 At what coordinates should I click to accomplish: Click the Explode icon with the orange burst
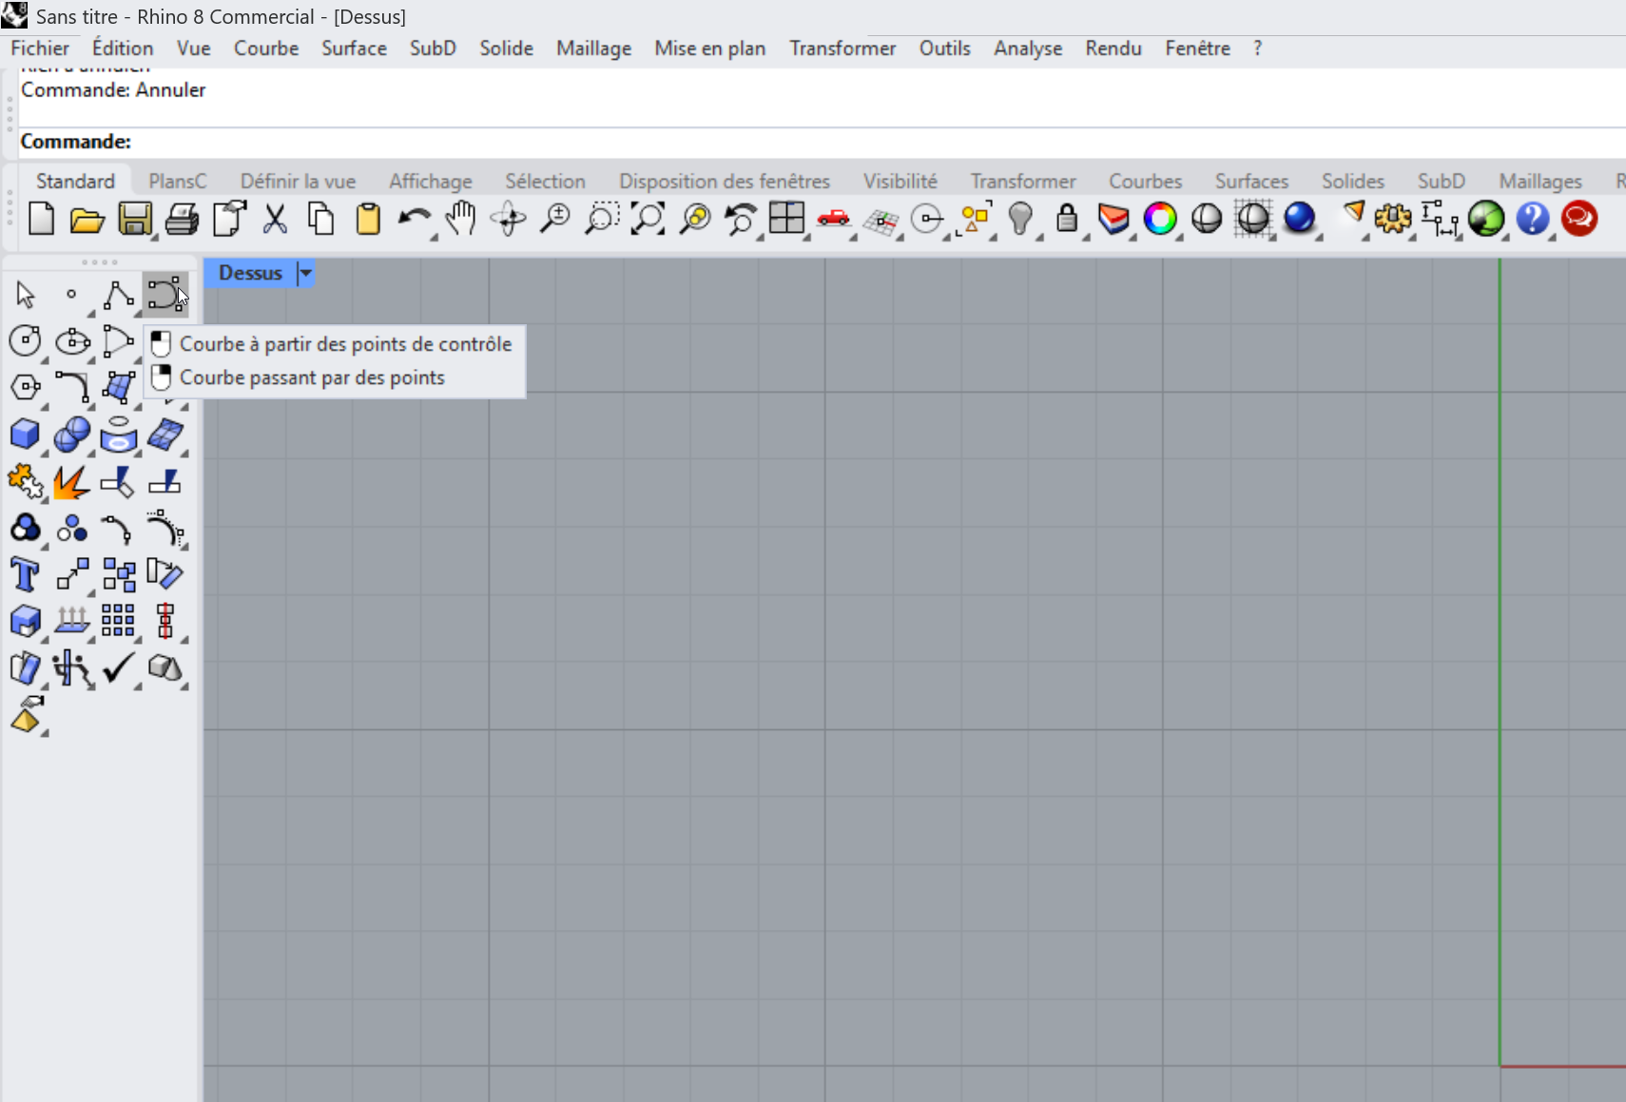71,482
